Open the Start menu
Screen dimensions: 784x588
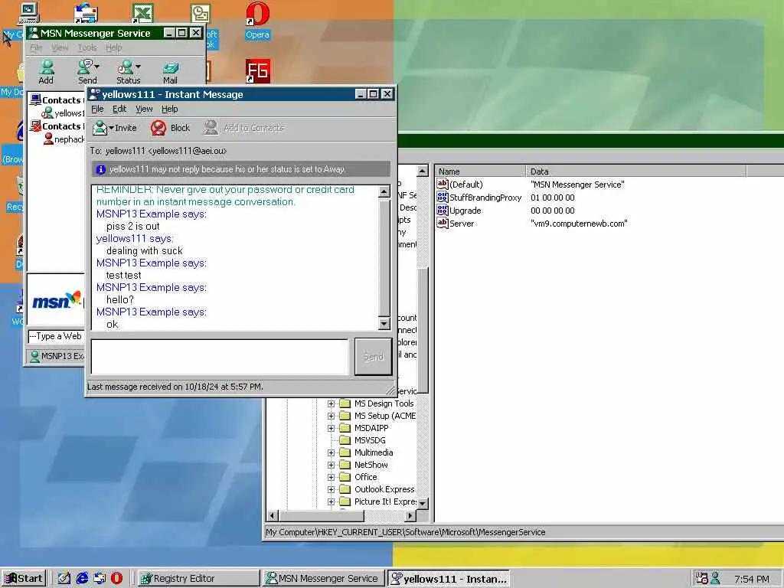24,579
